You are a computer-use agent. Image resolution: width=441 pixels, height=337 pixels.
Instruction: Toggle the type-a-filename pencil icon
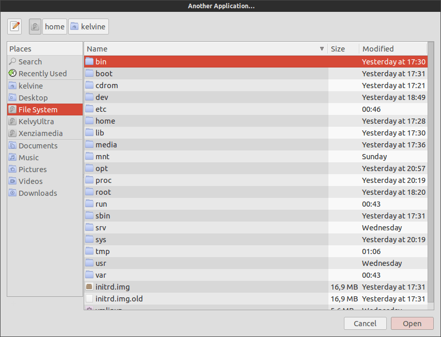tap(15, 26)
